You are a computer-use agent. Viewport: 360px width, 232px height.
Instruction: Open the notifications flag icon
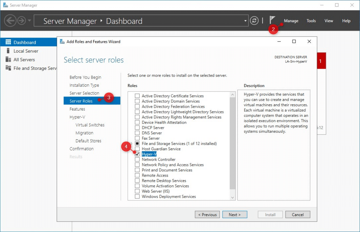click(272, 20)
